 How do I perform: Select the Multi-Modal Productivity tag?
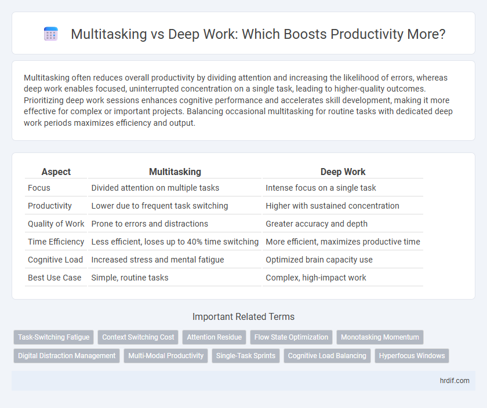tap(166, 356)
